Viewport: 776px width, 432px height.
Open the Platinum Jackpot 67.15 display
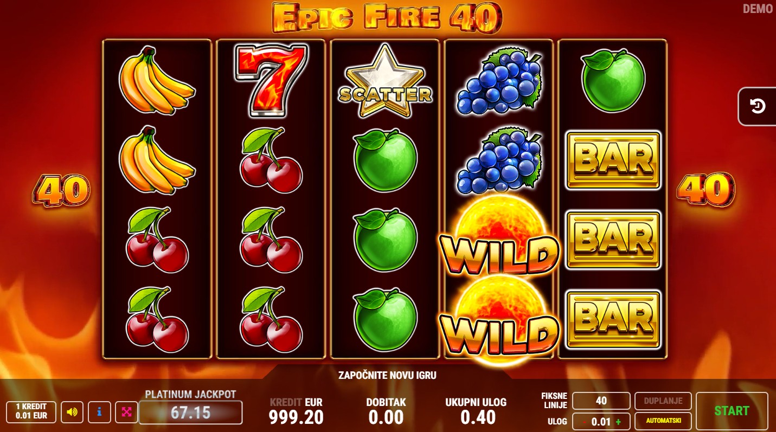190,412
